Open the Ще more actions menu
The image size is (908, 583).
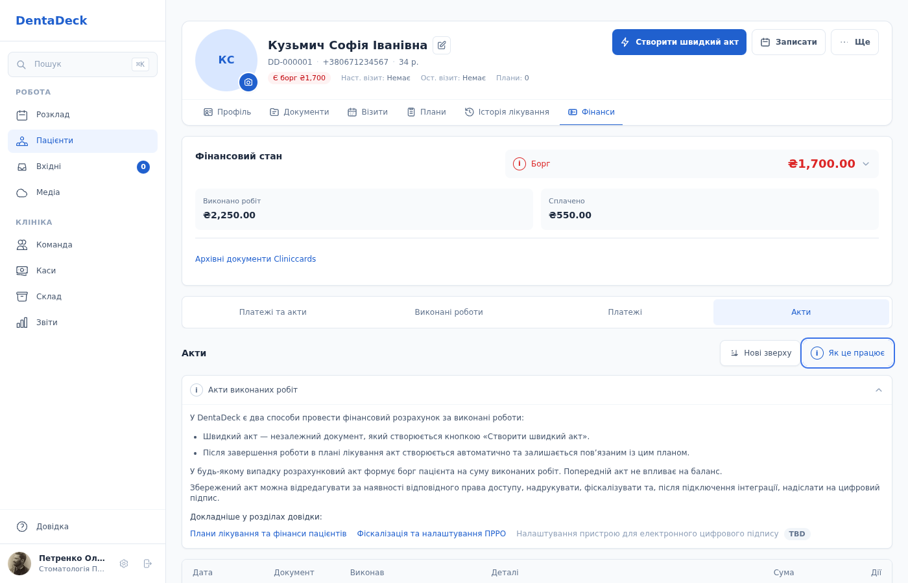855,42
